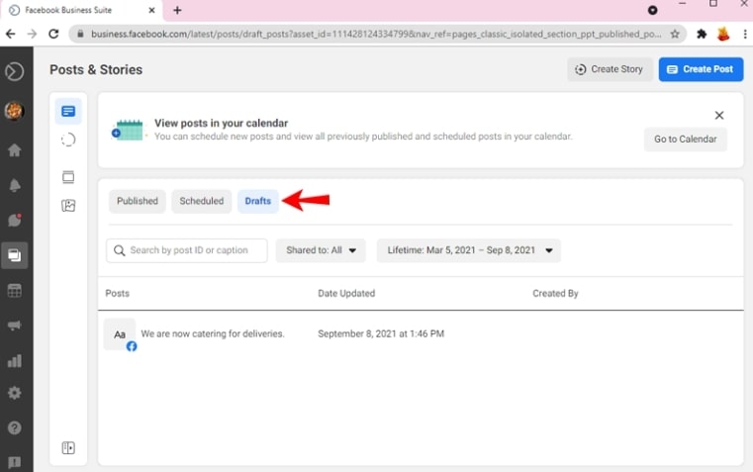The image size is (753, 472).
Task: Open Ads megaphone icon in sidebar
Action: [15, 326]
